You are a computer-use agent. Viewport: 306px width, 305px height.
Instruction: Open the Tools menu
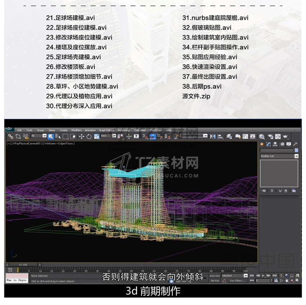[x=29, y=130]
